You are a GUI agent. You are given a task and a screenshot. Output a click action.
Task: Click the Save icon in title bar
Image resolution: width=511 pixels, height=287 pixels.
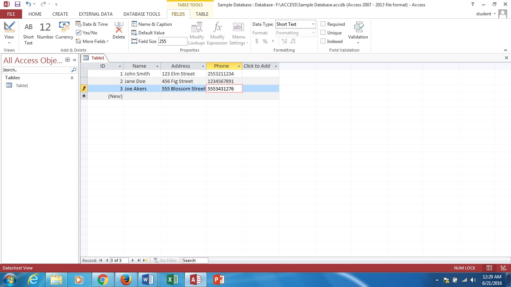pos(18,4)
